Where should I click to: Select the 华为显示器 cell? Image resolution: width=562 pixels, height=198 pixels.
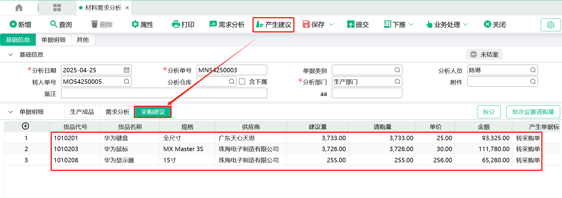pos(130,160)
